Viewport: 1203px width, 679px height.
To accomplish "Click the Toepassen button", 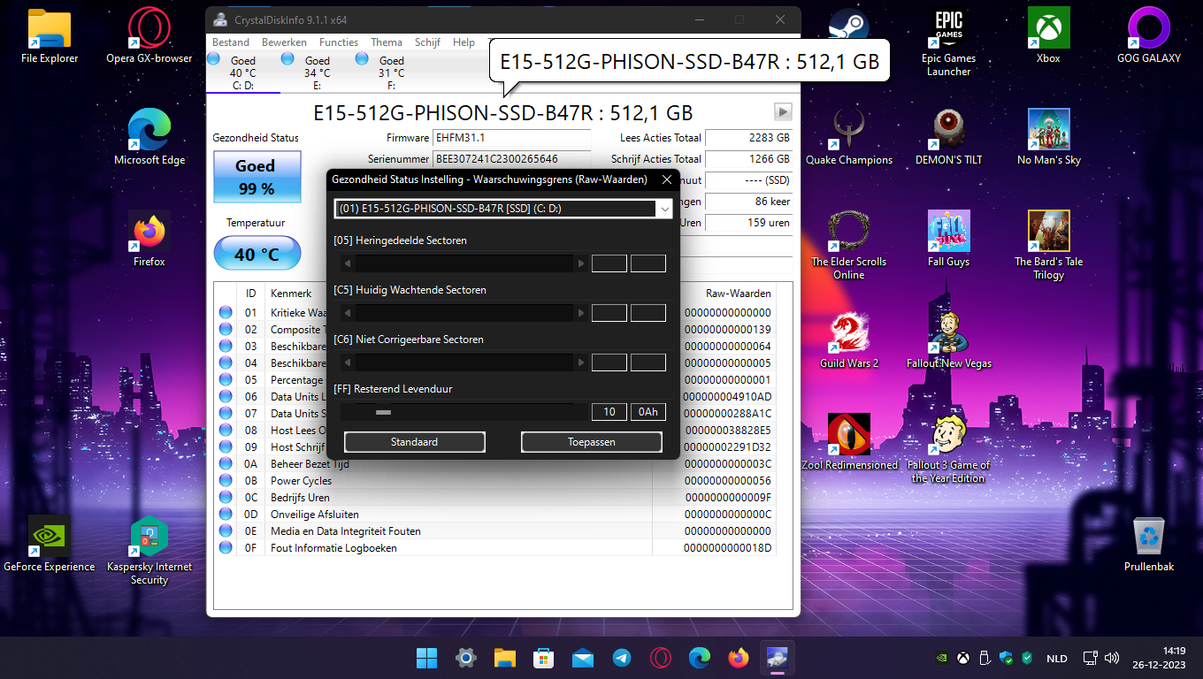I will [591, 442].
